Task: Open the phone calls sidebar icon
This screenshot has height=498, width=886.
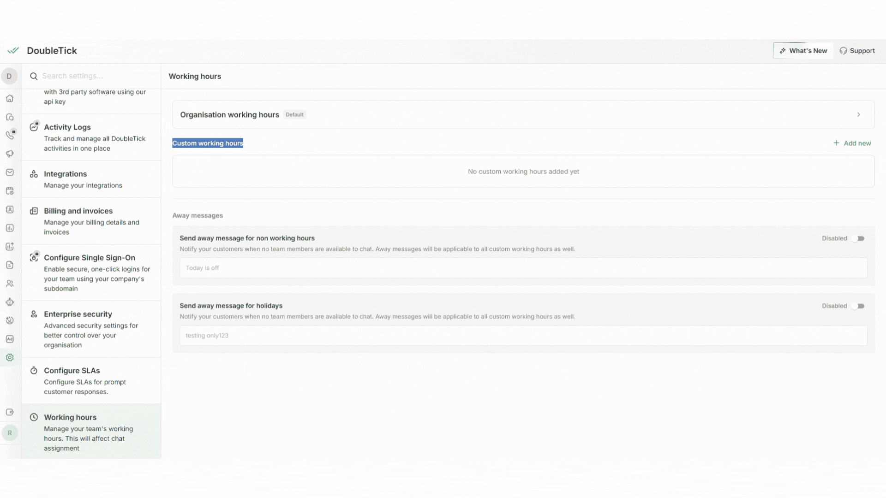Action: click(10, 135)
